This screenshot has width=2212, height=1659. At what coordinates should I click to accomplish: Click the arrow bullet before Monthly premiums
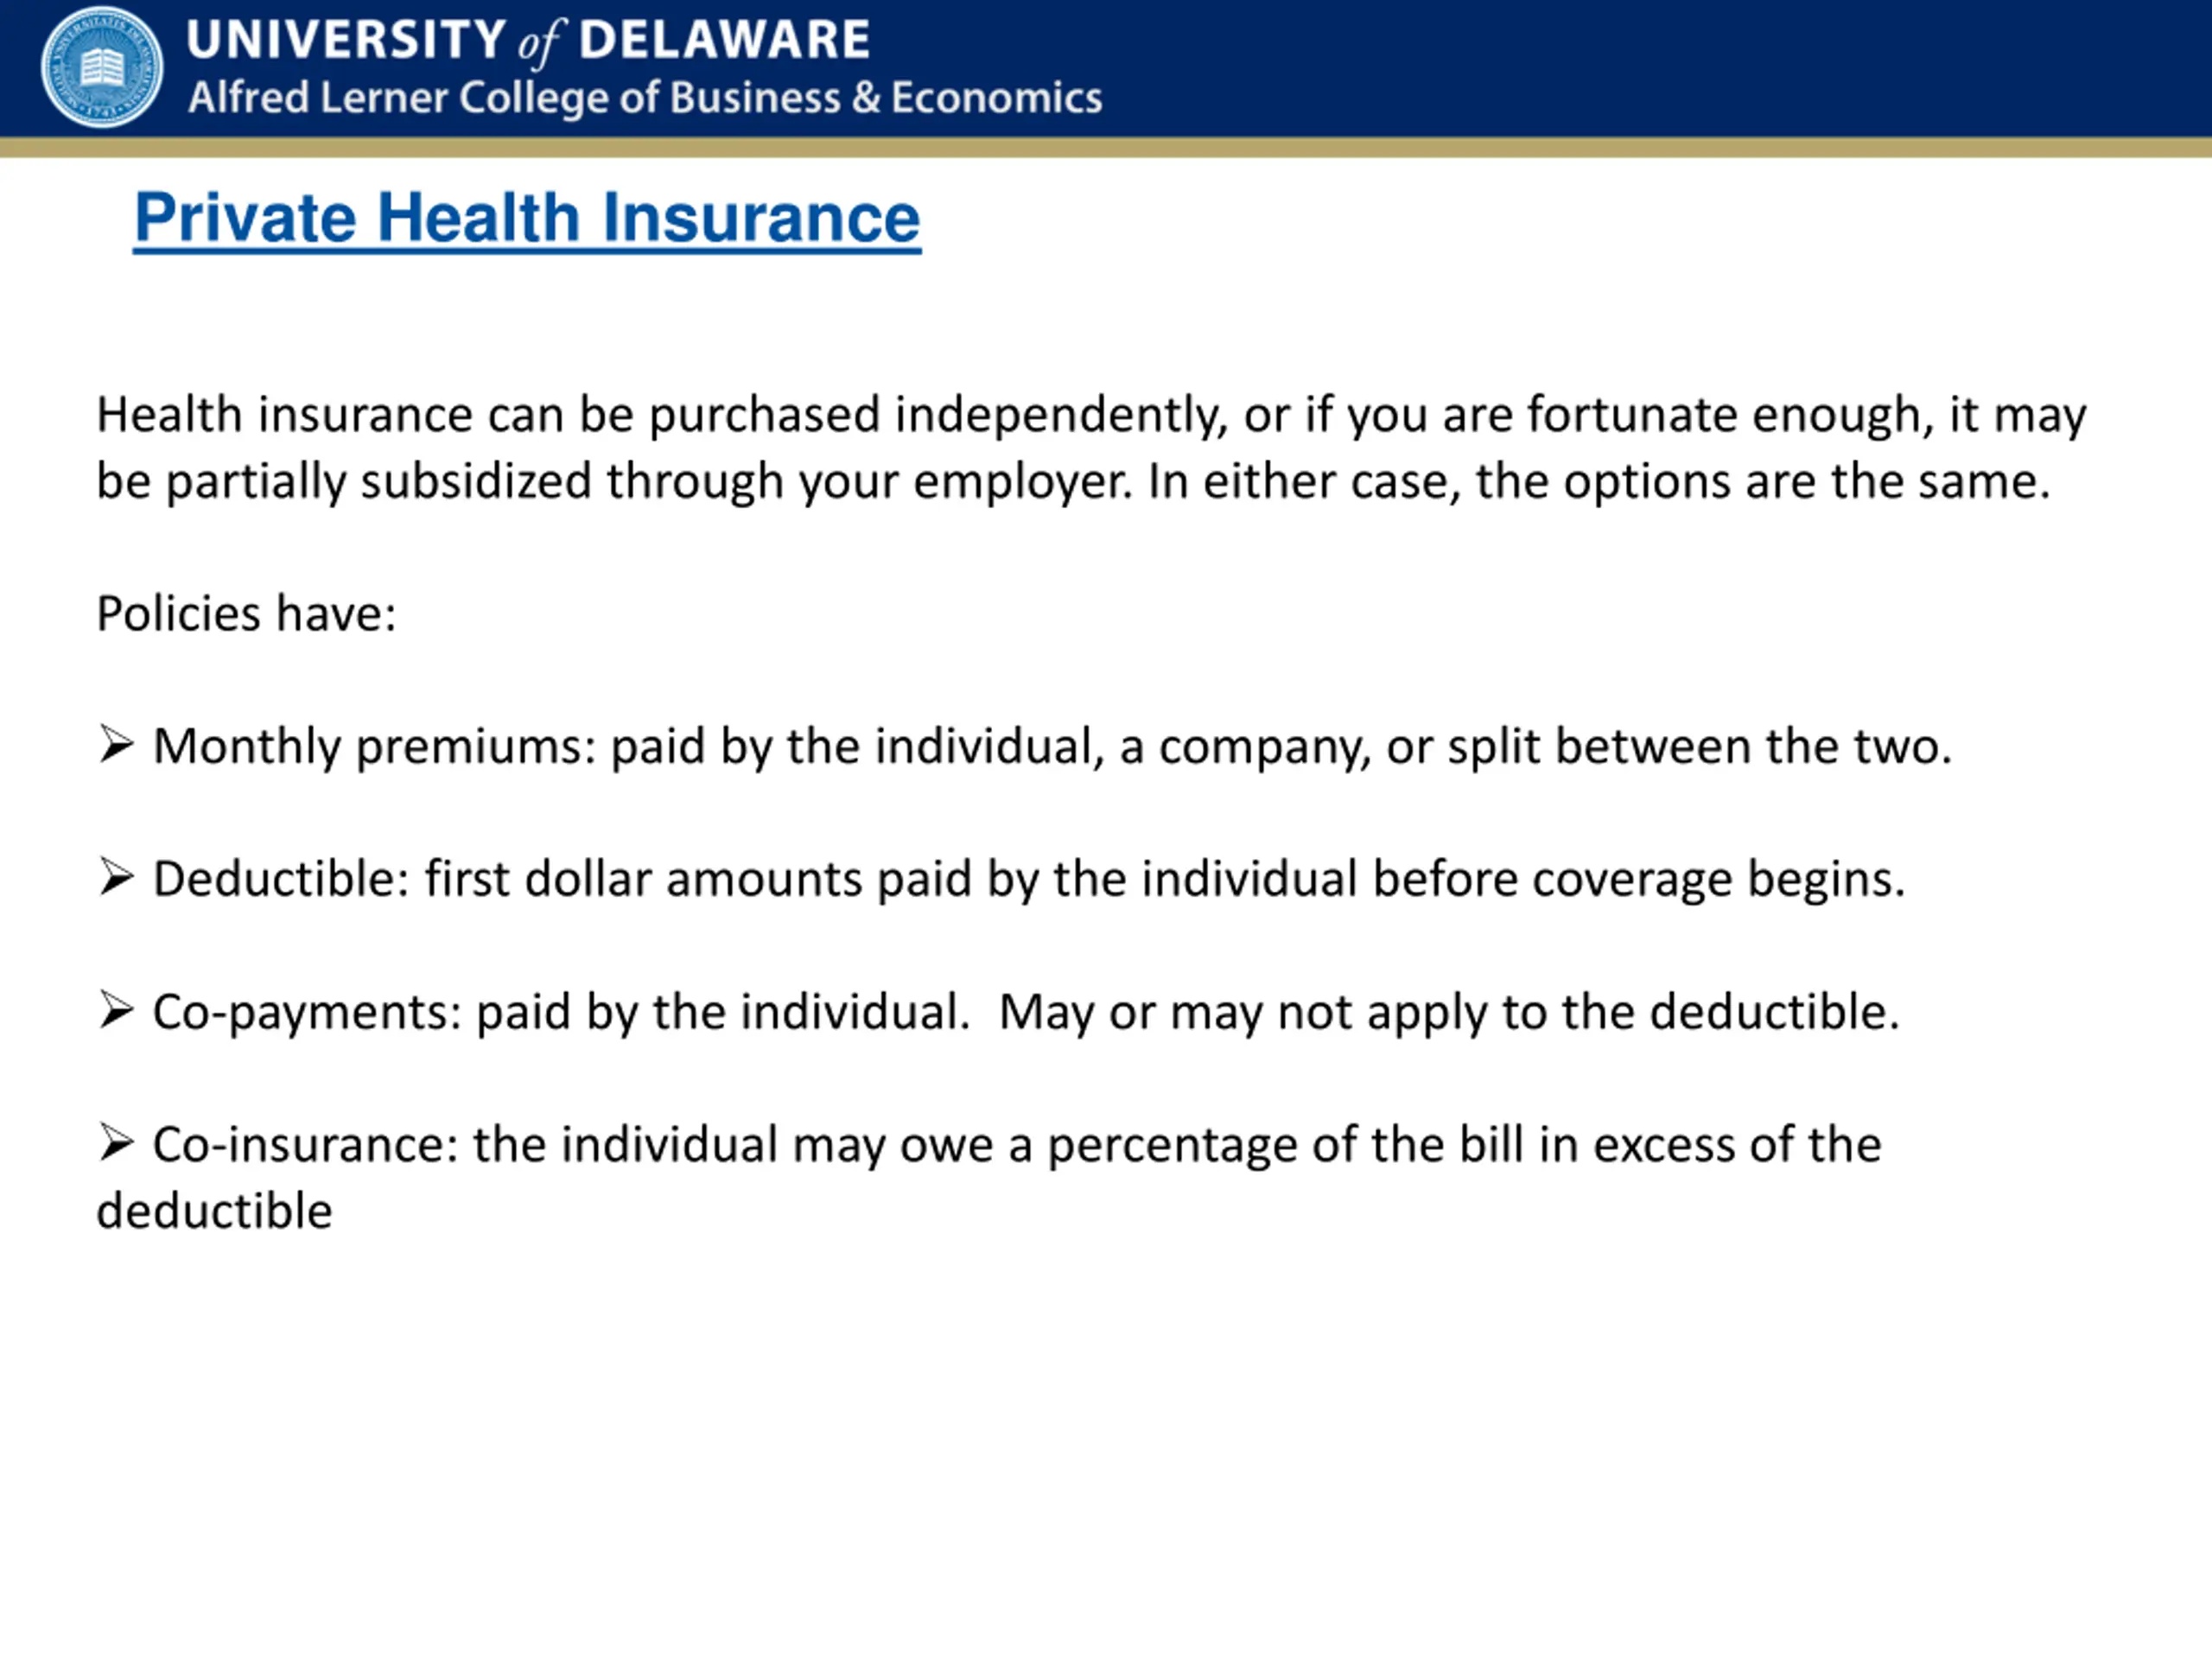point(116,744)
